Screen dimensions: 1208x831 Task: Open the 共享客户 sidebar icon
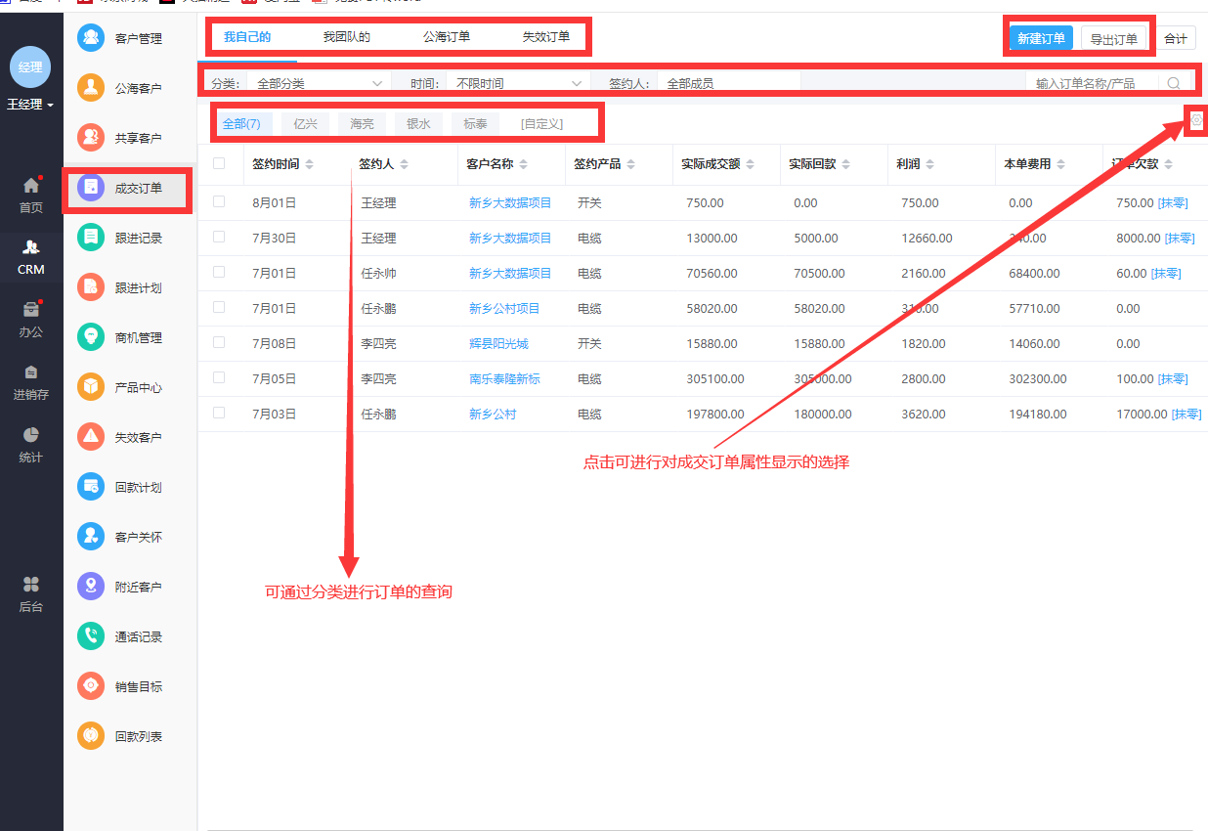click(x=91, y=138)
